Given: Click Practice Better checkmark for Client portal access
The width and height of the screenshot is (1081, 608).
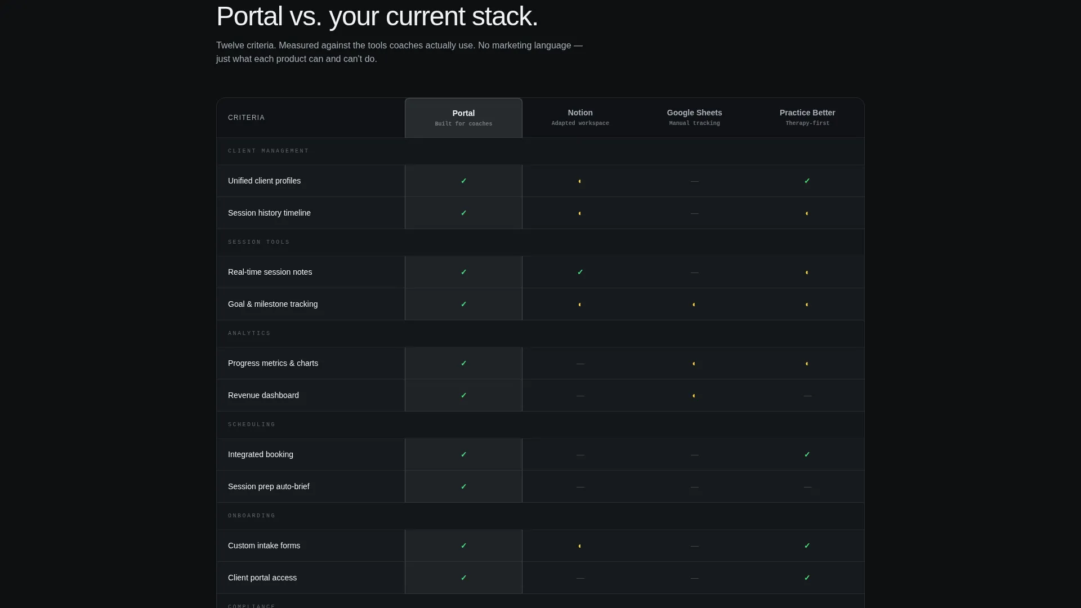Looking at the screenshot, I should pos(807,578).
